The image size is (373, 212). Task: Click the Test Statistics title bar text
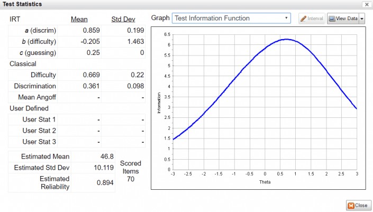click(x=21, y=4)
